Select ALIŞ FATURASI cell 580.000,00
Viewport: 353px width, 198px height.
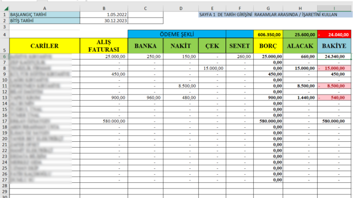point(104,121)
